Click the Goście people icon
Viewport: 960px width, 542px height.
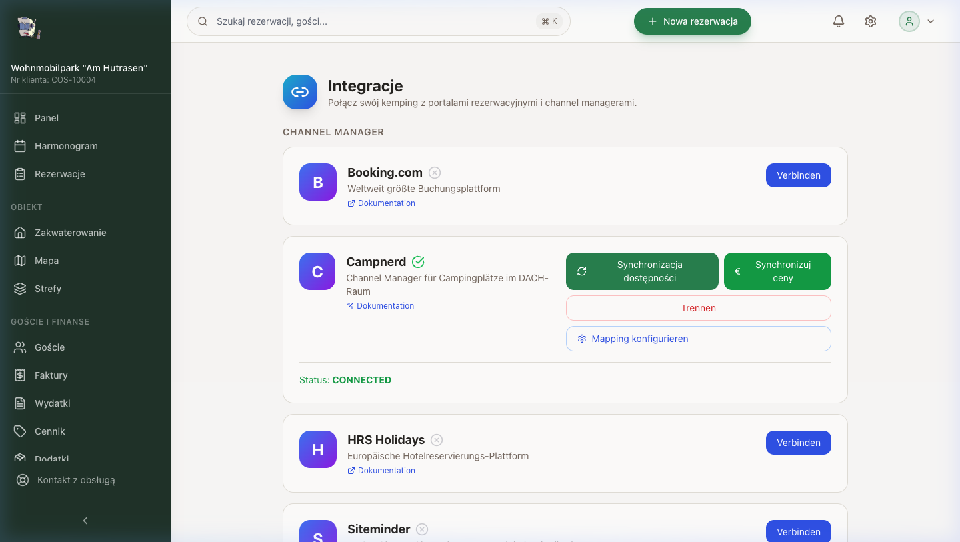tap(20, 347)
